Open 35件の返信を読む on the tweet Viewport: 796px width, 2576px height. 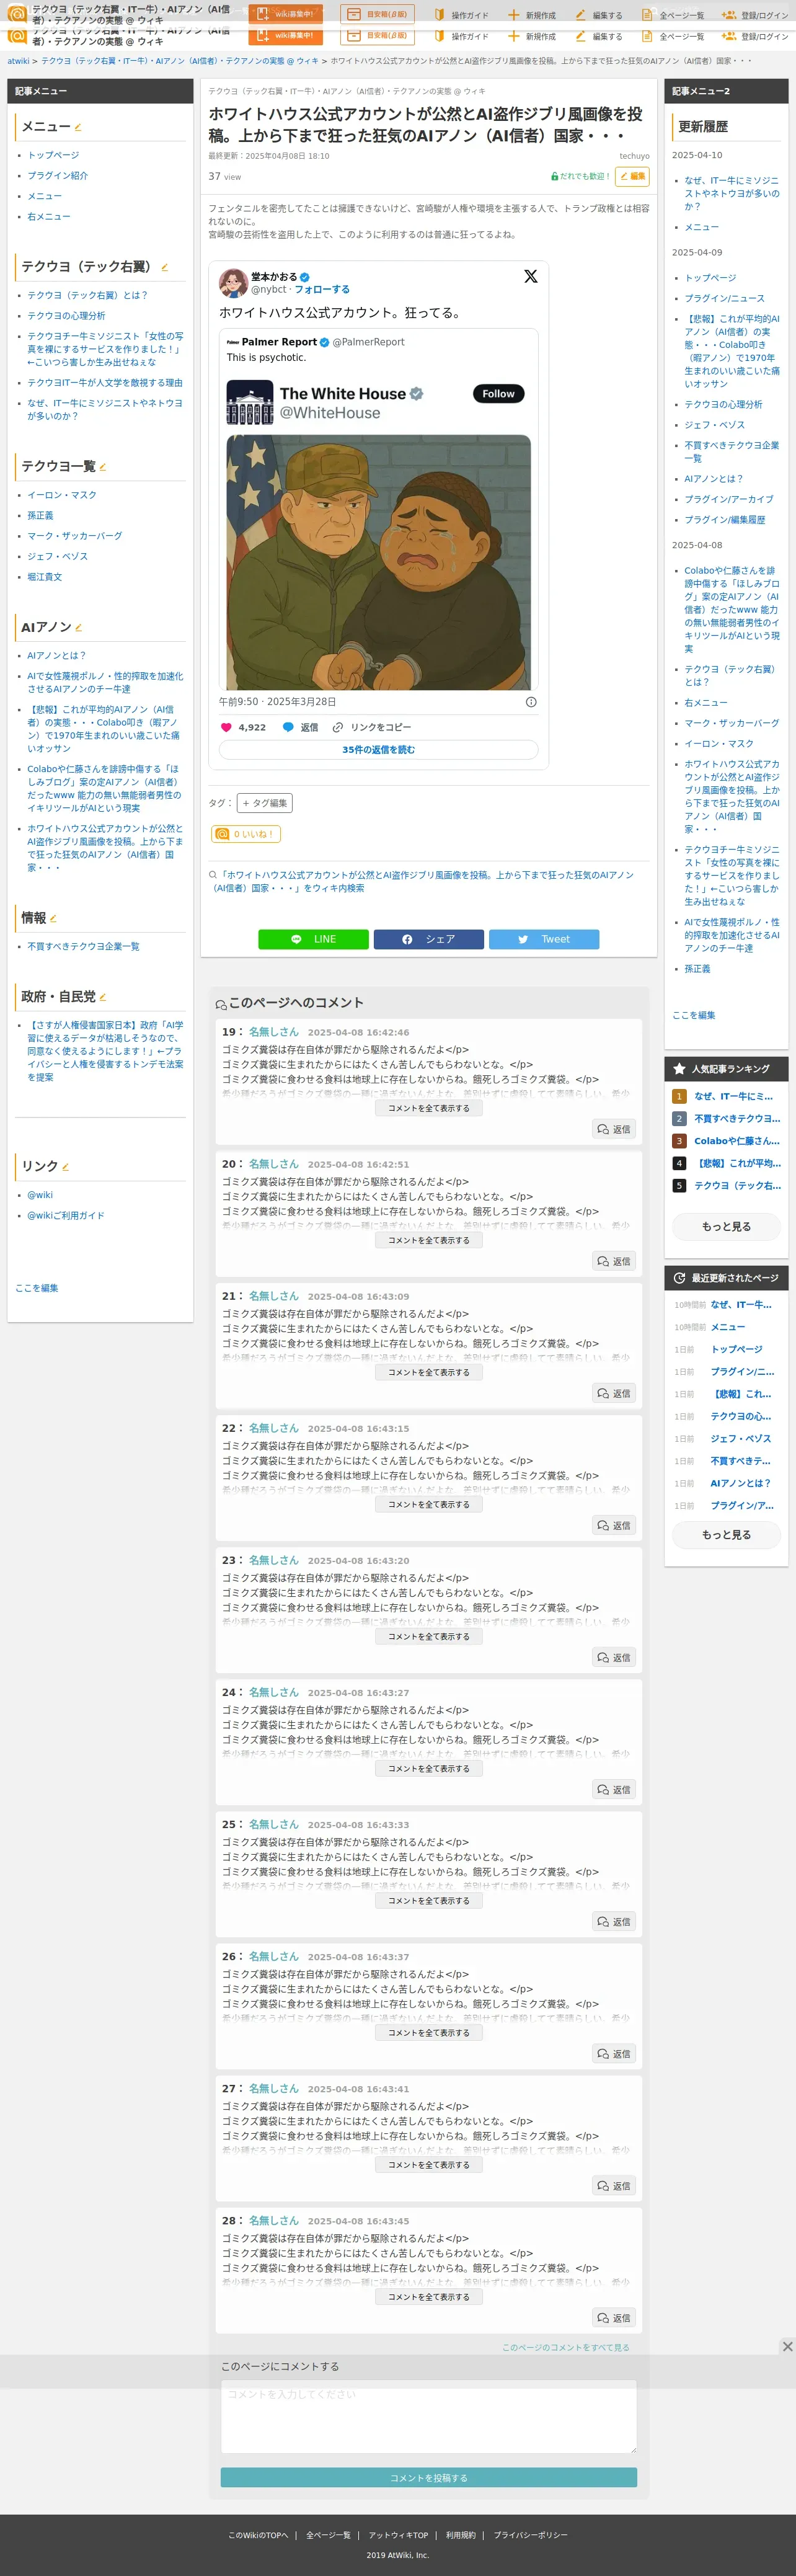click(378, 750)
